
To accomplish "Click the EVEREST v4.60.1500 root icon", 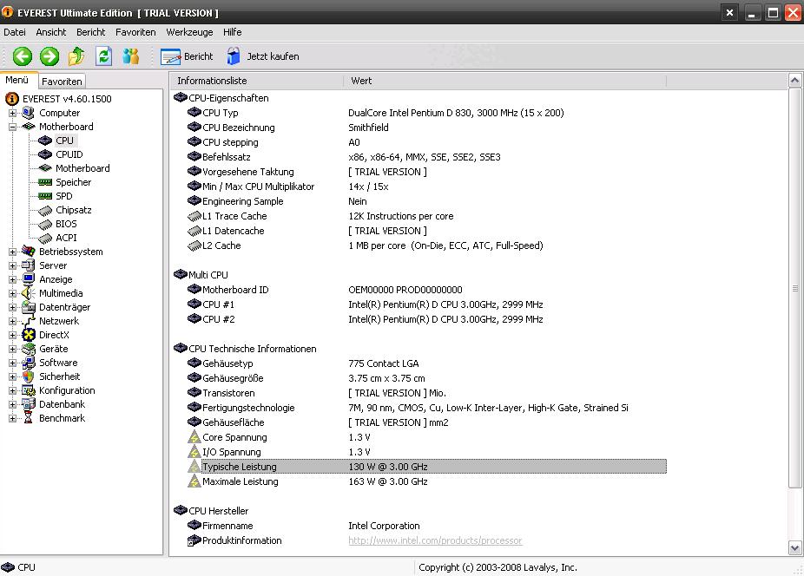I will [12, 98].
